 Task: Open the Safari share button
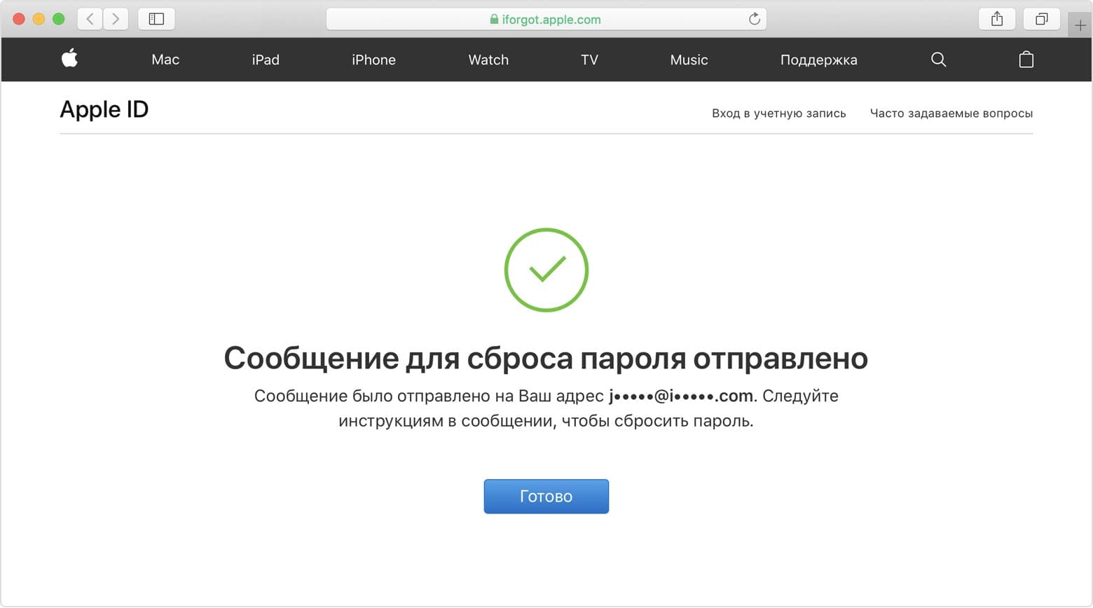pyautogui.click(x=996, y=19)
